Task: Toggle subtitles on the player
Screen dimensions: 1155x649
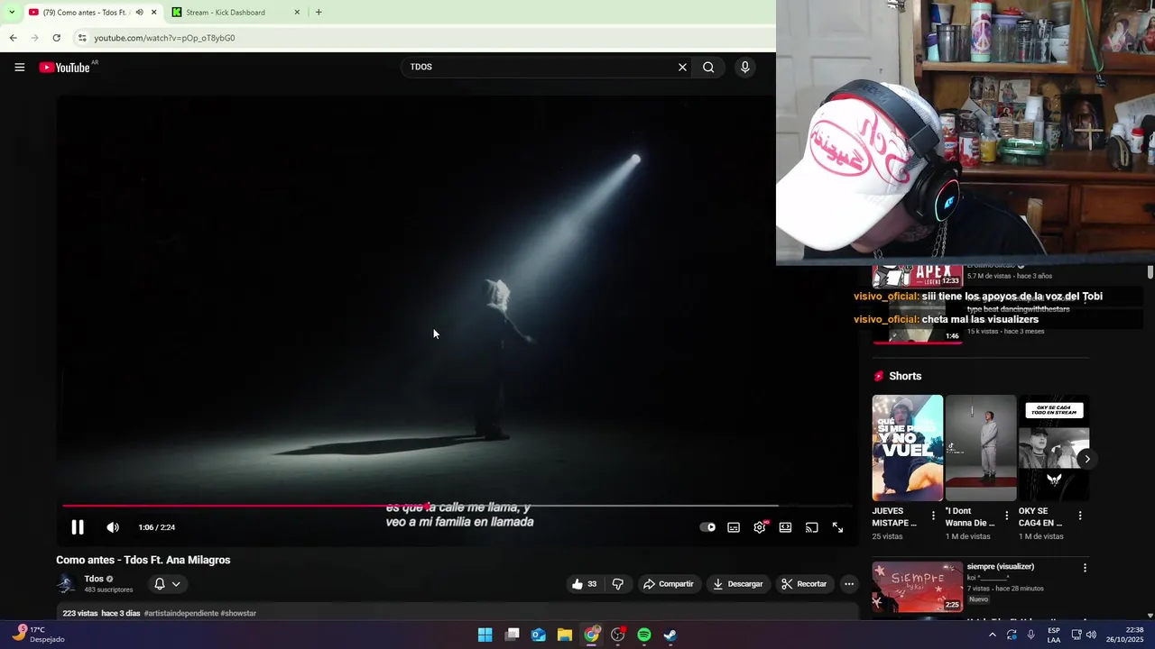Action: 734,527
